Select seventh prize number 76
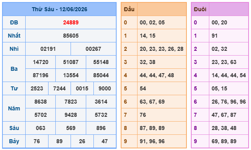251x150 pixels. click(37, 141)
